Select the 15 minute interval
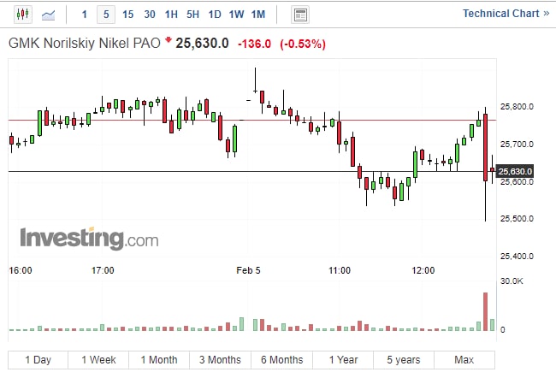The width and height of the screenshot is (556, 378). tap(128, 15)
